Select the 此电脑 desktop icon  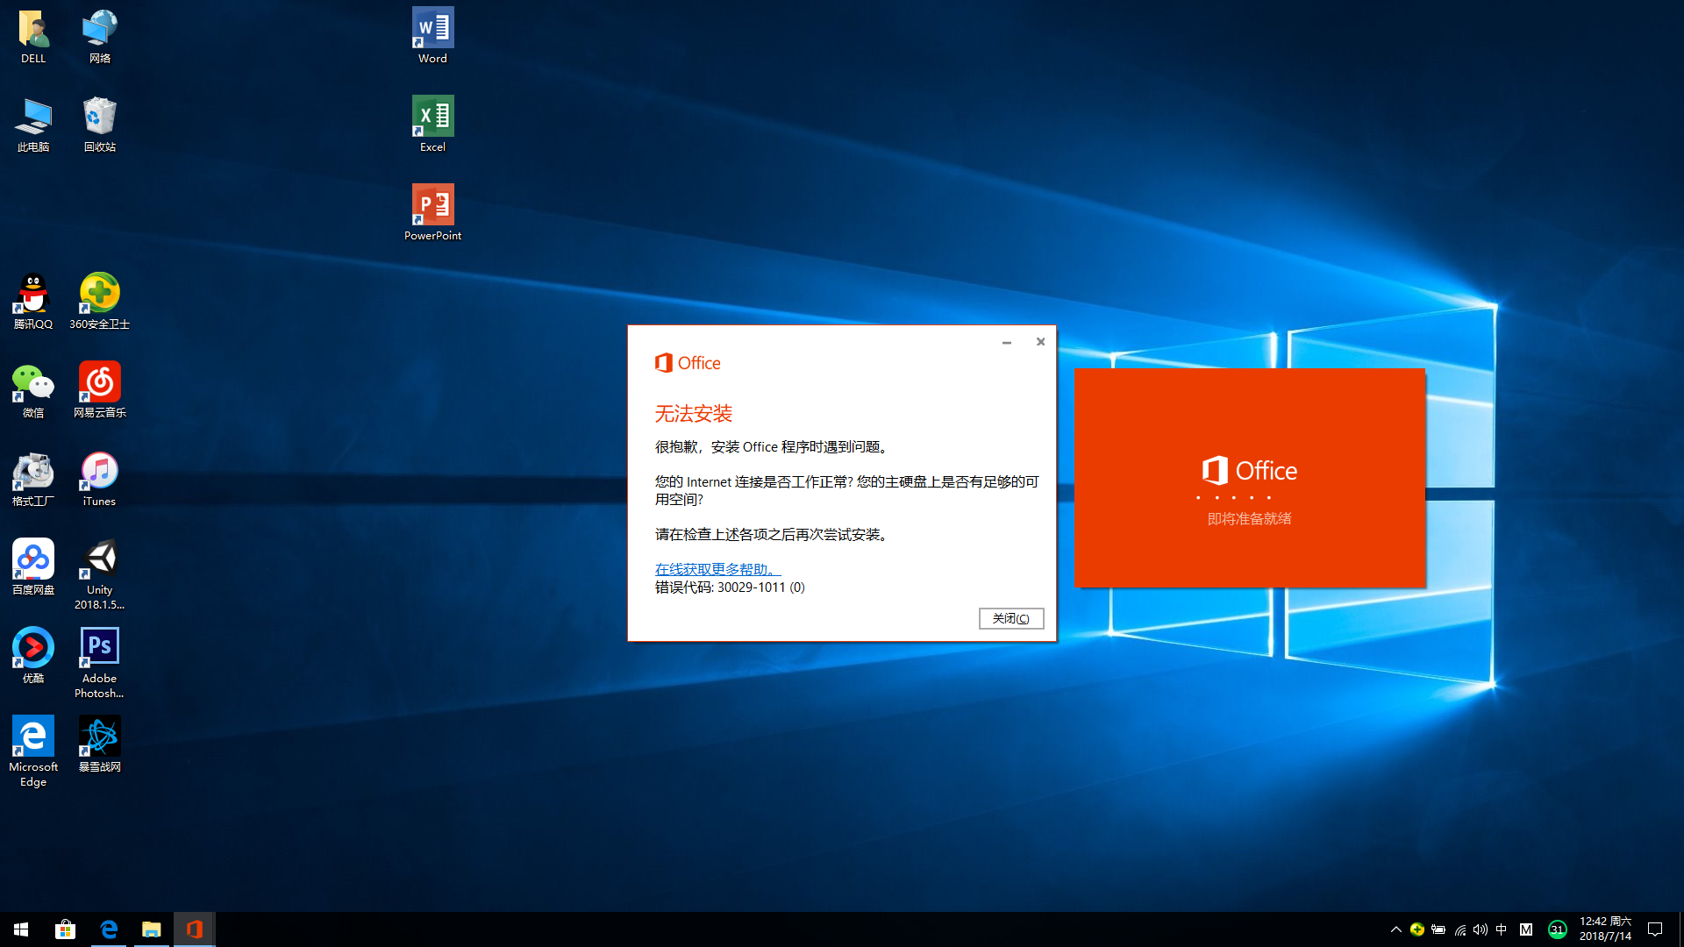click(33, 125)
